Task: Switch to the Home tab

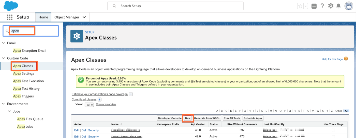Action: pos(43,17)
